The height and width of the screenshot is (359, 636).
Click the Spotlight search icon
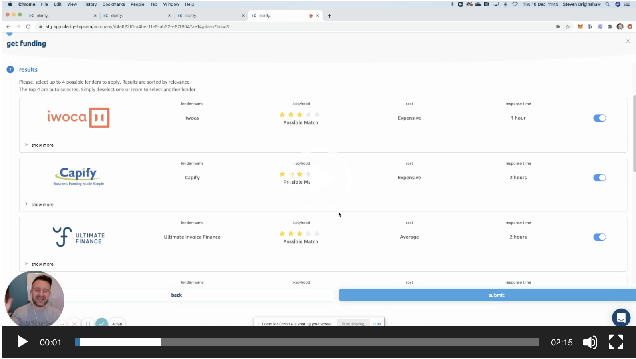[607, 4]
